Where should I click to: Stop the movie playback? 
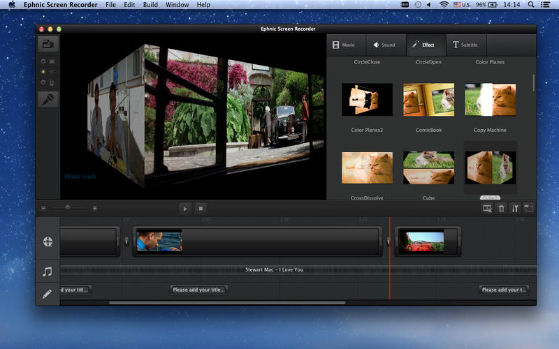pyautogui.click(x=201, y=209)
